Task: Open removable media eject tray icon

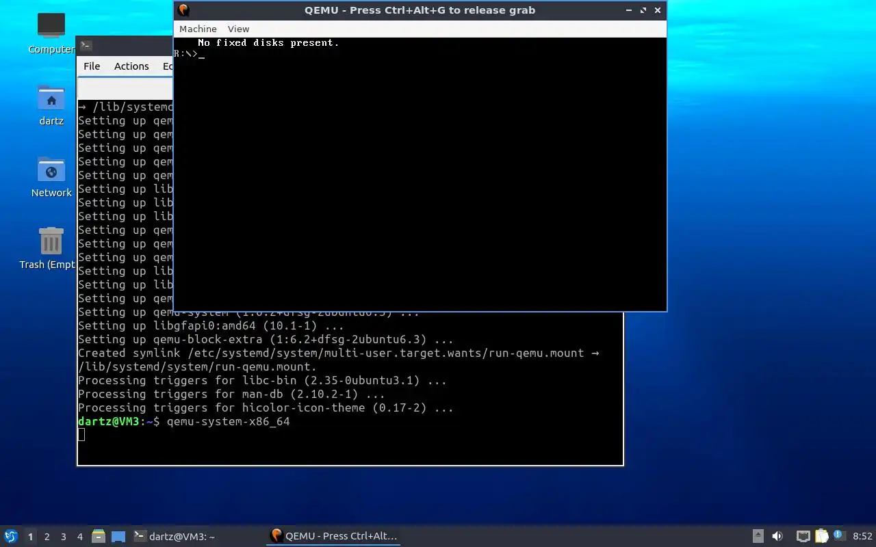Action: click(758, 536)
